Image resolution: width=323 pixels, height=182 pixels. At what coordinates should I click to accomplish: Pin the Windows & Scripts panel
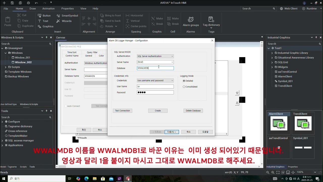pyautogui.click(x=46, y=37)
